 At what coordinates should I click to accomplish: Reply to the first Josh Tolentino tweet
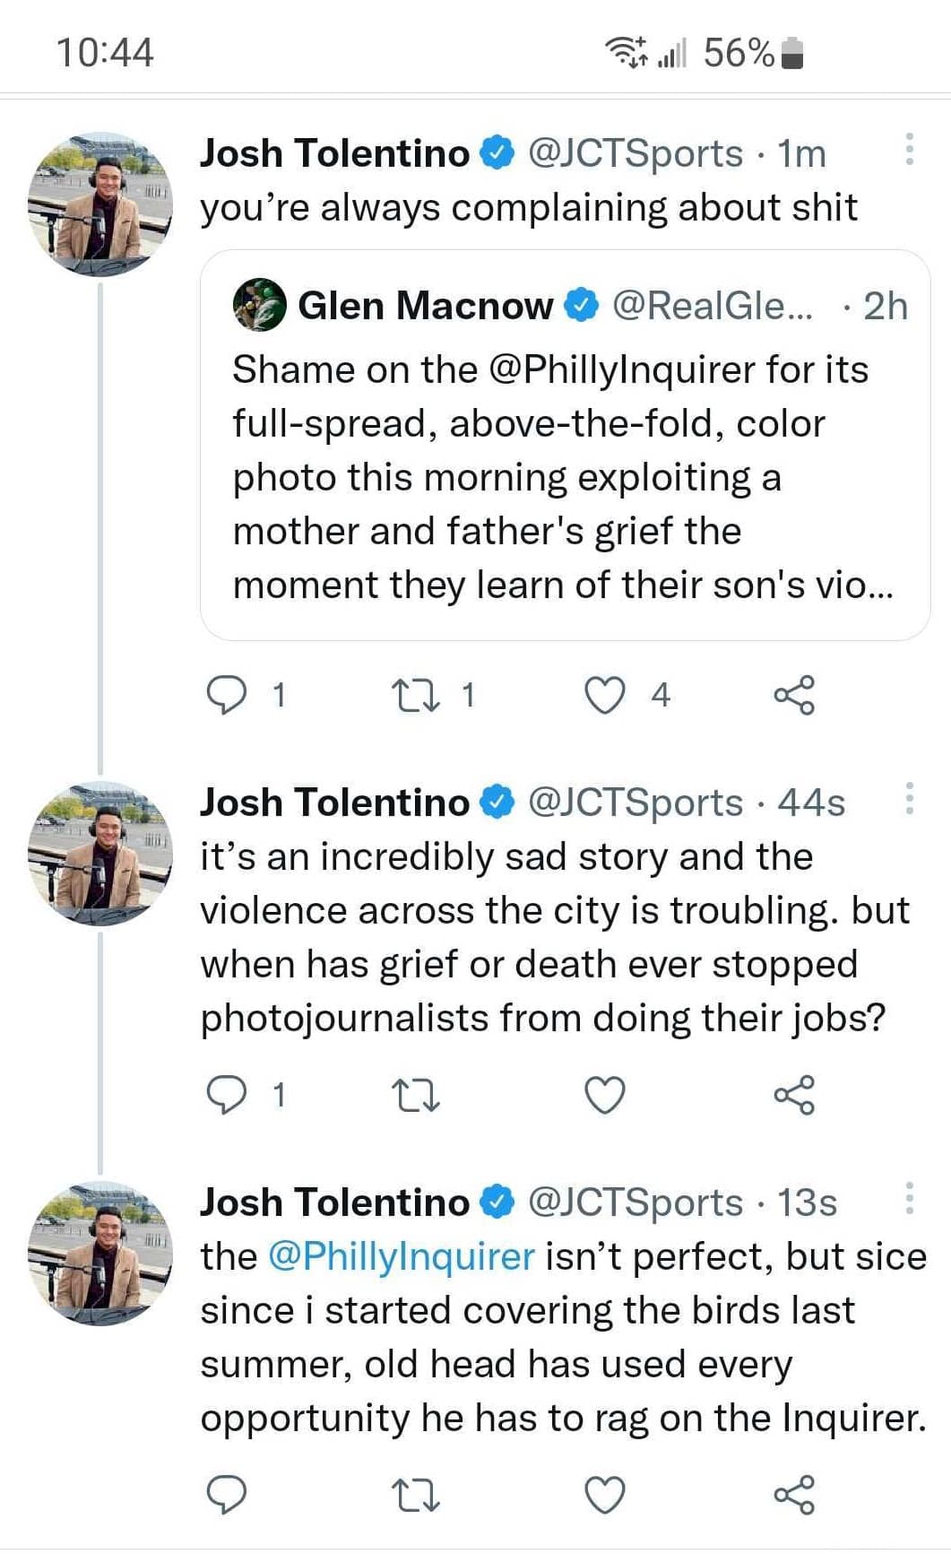tap(227, 695)
